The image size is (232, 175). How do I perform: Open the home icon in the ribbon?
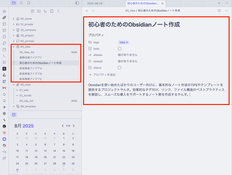(x=4, y=11)
